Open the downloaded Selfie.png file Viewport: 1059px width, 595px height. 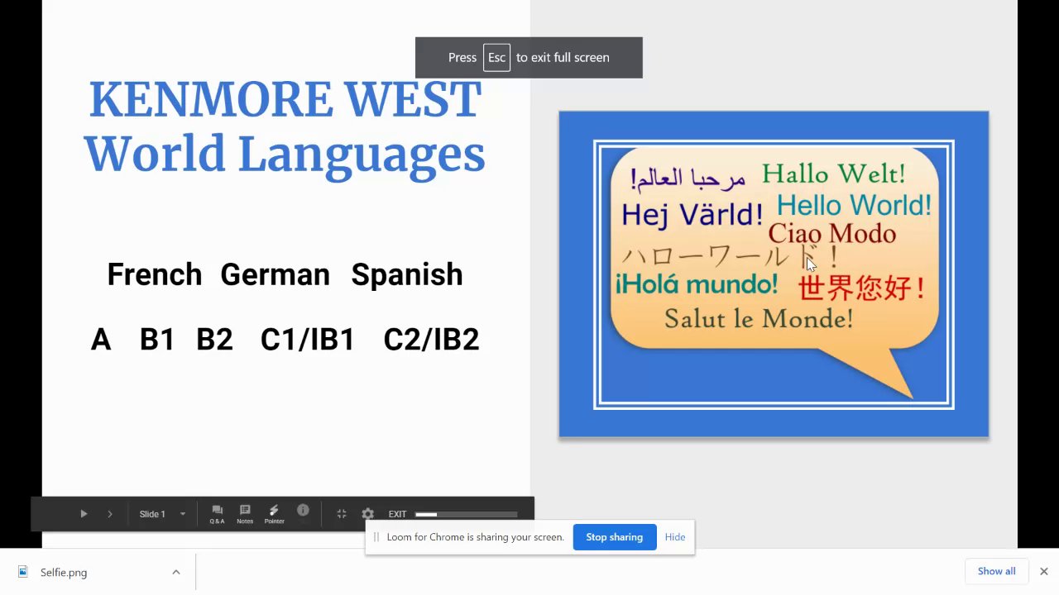tap(64, 572)
